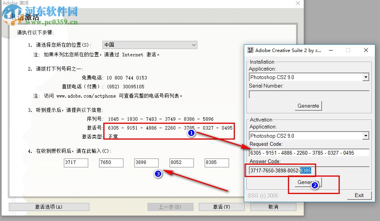Click the 激活(V) button
Screen dimensions: 380x221
click(222, 207)
